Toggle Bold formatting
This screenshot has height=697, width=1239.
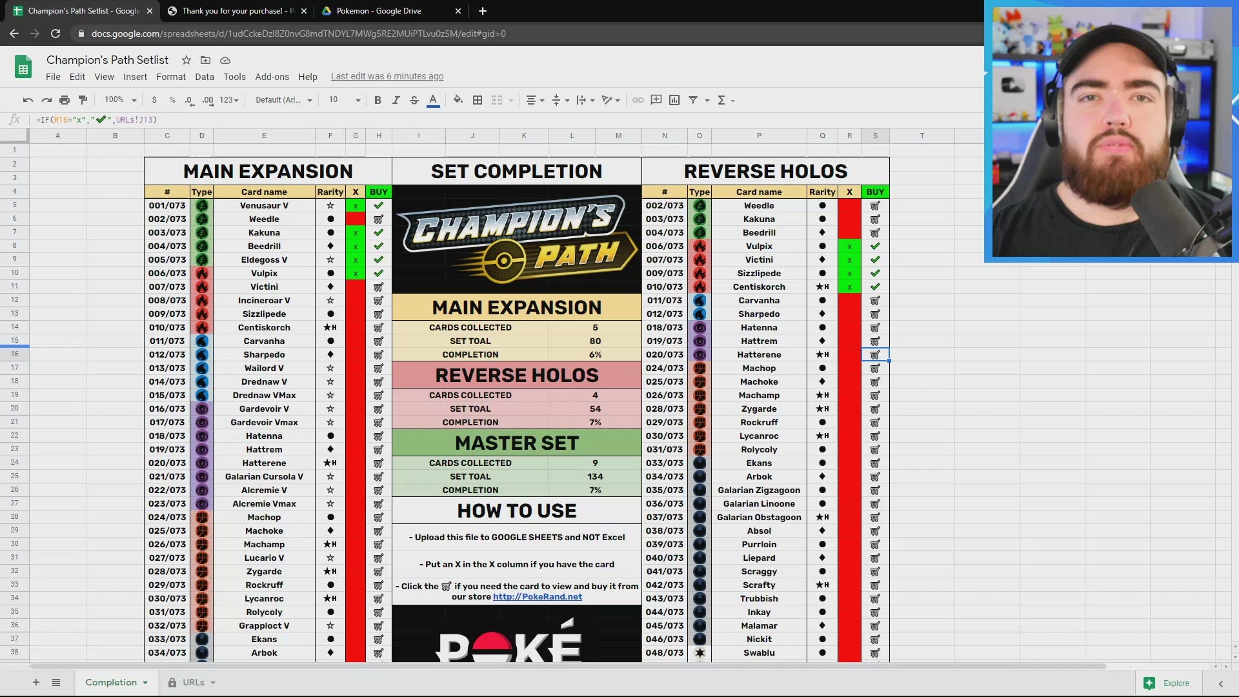coord(378,100)
